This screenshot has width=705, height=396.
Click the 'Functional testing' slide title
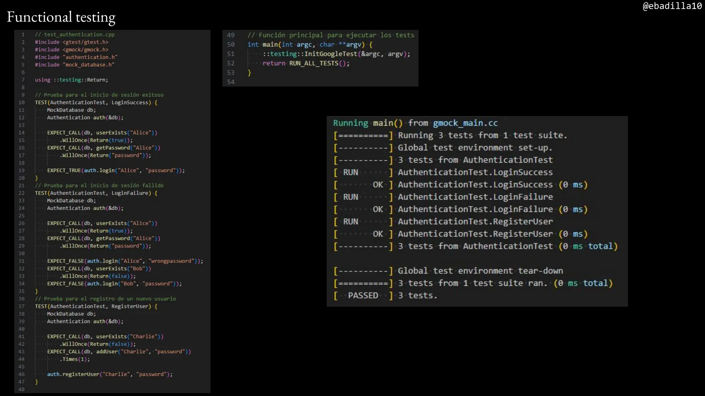coord(61,17)
